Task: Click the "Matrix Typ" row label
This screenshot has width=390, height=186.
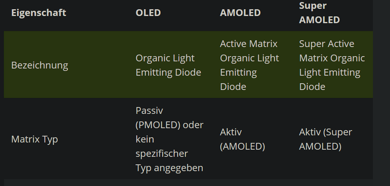Action: click(x=35, y=139)
